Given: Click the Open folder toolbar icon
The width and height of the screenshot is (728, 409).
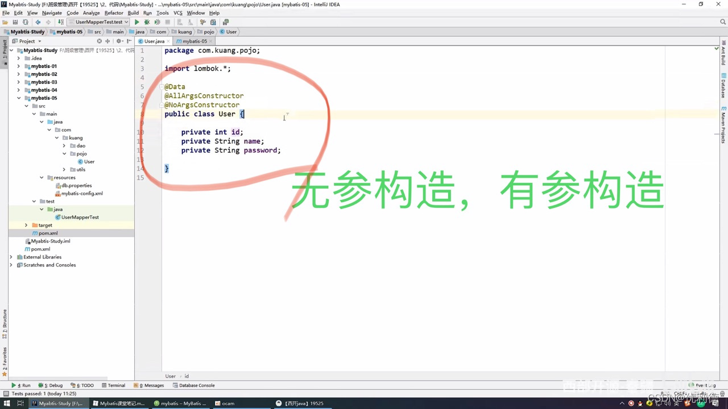Looking at the screenshot, I should point(5,22).
